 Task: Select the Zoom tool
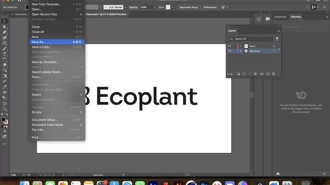[x=5, y=108]
